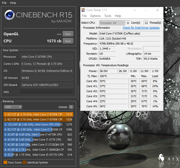The width and height of the screenshot is (180, 168).
Task: Click the Identical System brown legend swatch
Action: (x=24, y=162)
